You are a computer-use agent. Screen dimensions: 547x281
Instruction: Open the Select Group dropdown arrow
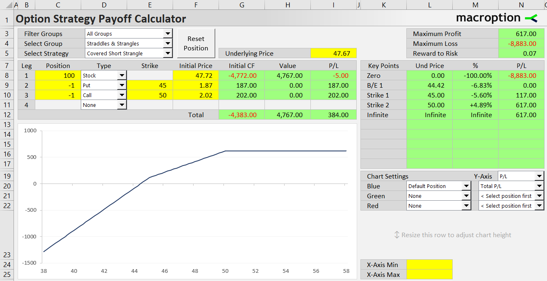point(168,44)
